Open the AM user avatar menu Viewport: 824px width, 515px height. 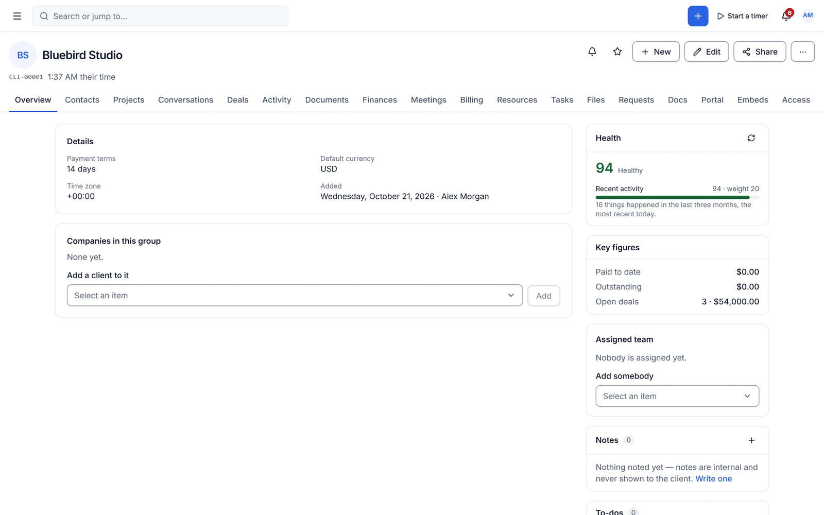808,15
